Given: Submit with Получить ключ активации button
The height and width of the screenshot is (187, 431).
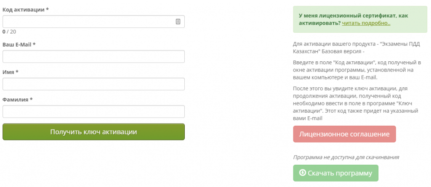Looking at the screenshot, I should (93, 132).
